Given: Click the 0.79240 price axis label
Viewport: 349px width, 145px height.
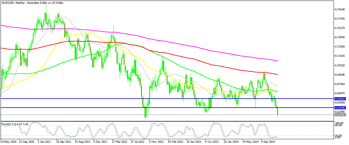Looking at the screenshot, I should [340, 9].
